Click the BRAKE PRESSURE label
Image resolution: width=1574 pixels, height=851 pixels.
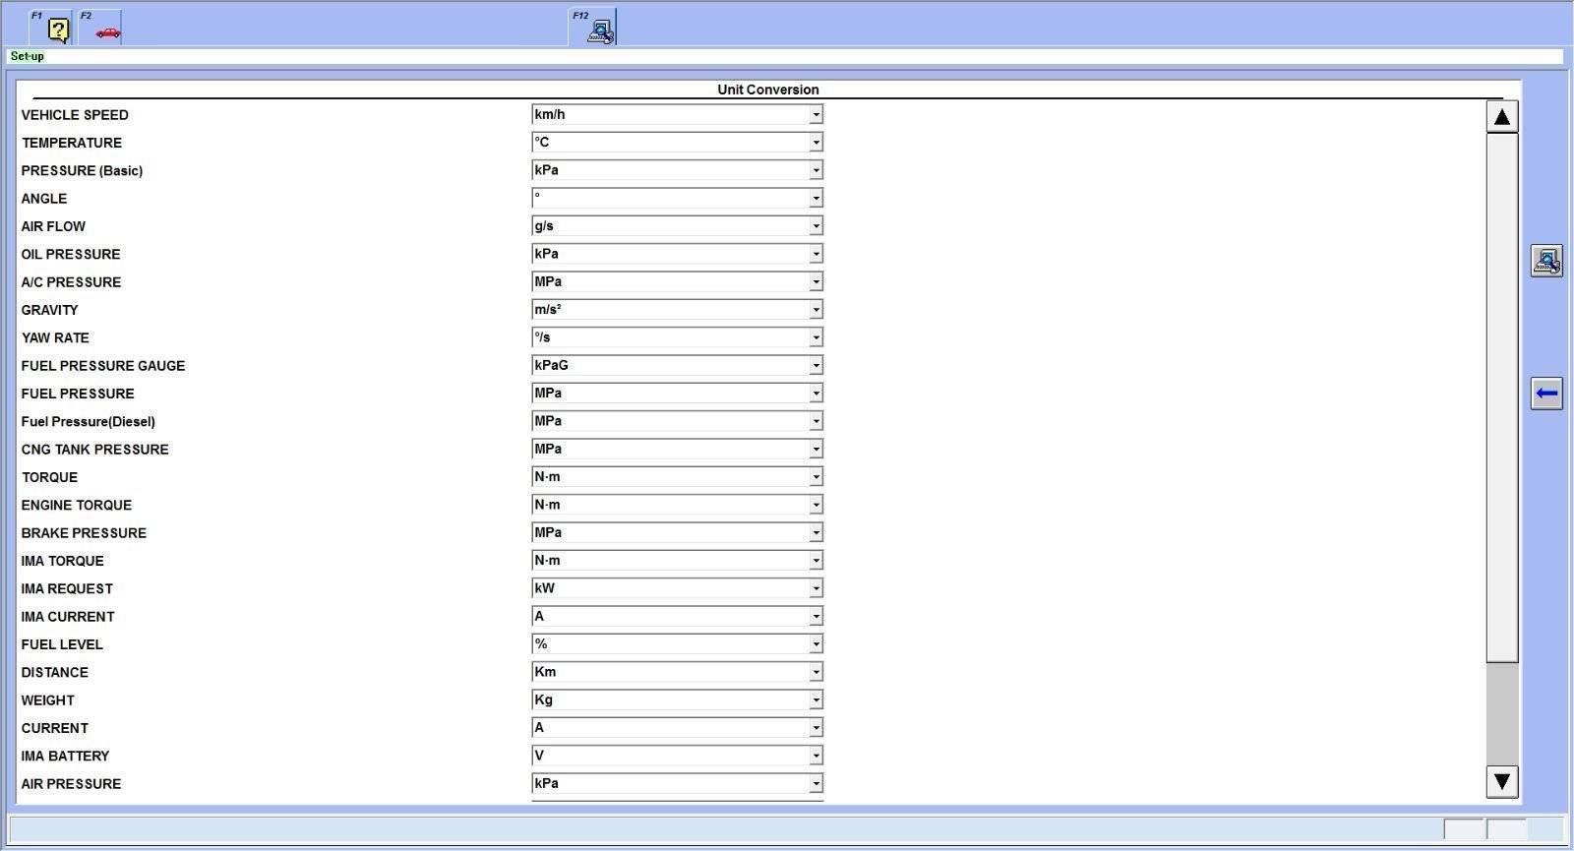point(84,533)
